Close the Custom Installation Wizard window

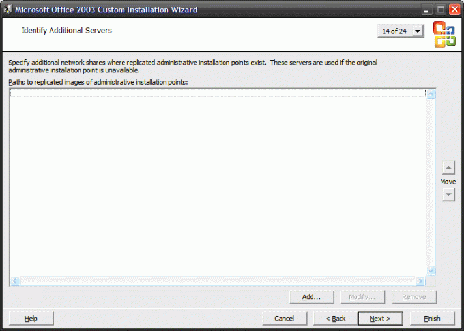click(x=454, y=10)
